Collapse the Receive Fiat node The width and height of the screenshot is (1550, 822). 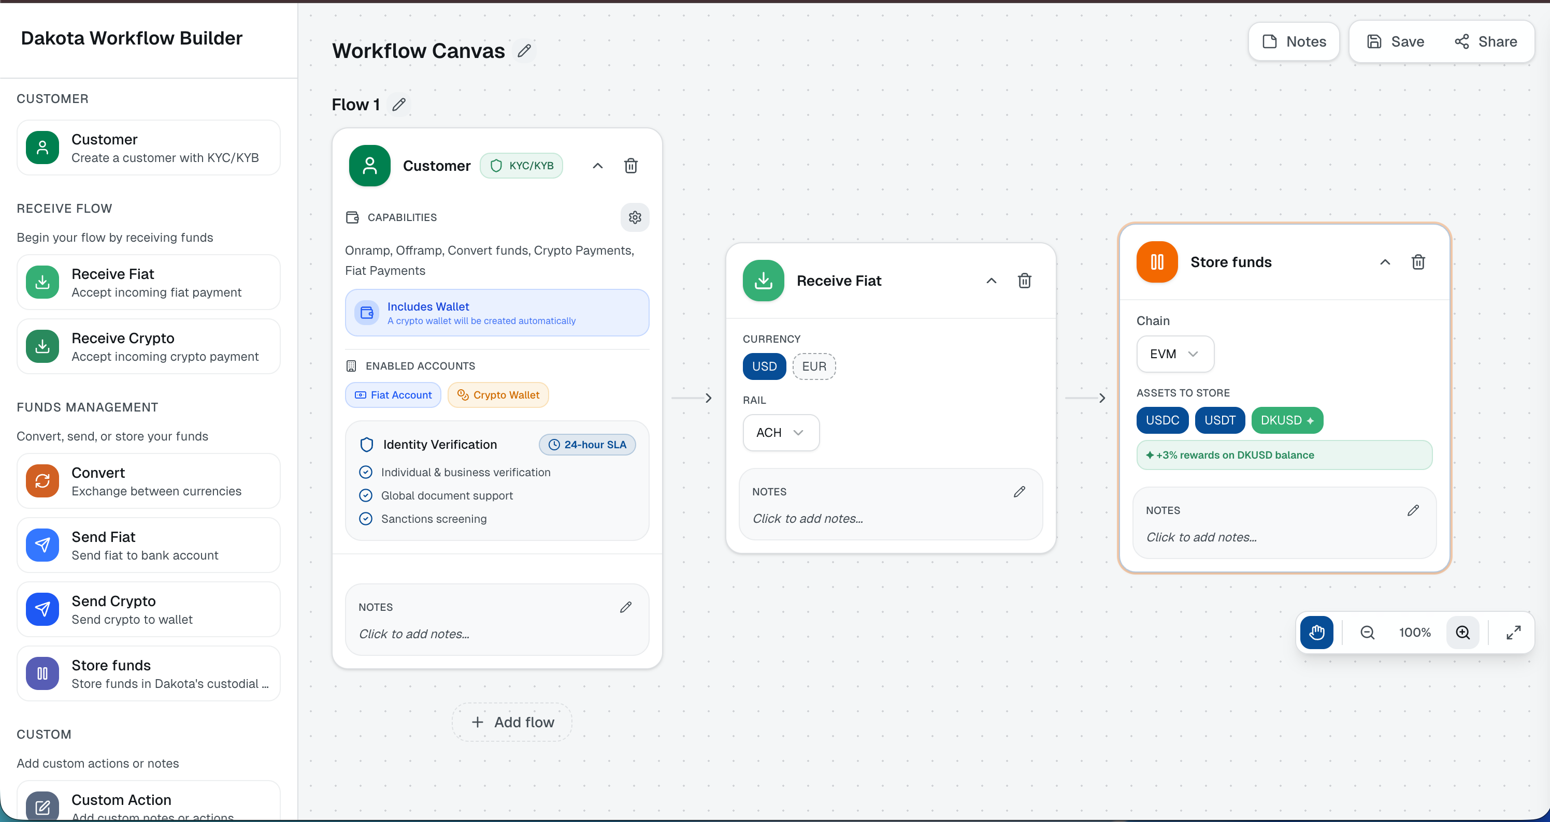pos(991,281)
